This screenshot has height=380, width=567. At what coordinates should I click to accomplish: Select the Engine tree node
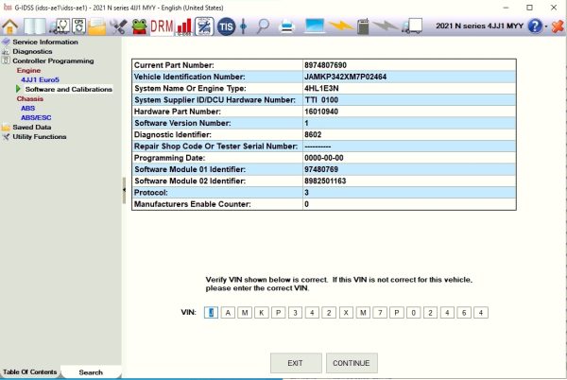point(28,70)
